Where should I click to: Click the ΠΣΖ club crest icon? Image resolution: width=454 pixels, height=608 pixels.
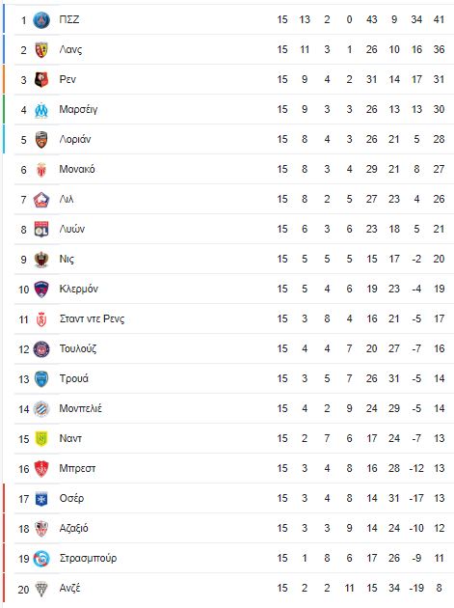[41, 19]
